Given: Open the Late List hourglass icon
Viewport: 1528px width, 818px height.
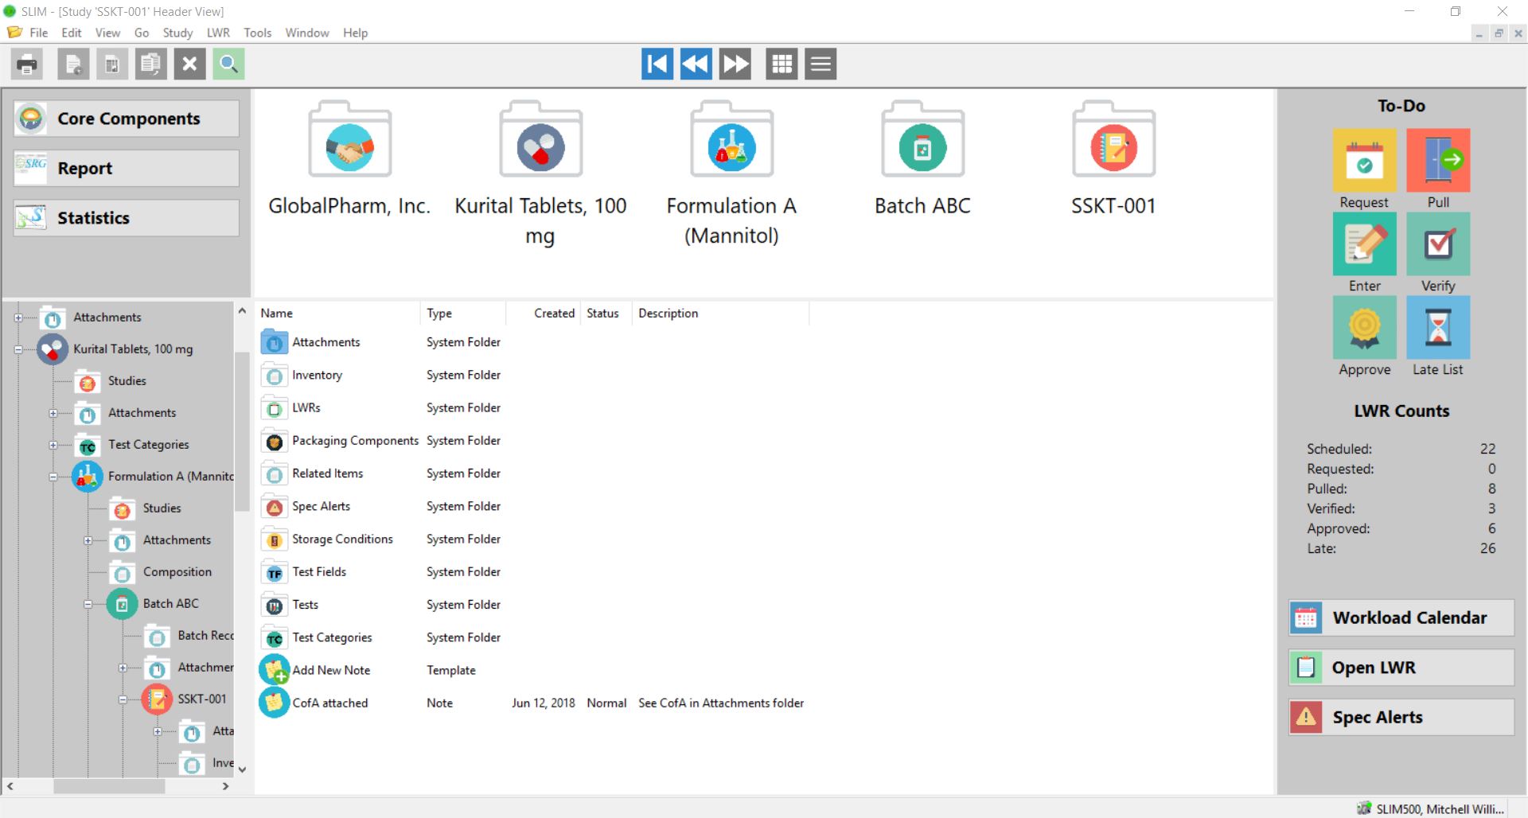Looking at the screenshot, I should pyautogui.click(x=1438, y=327).
